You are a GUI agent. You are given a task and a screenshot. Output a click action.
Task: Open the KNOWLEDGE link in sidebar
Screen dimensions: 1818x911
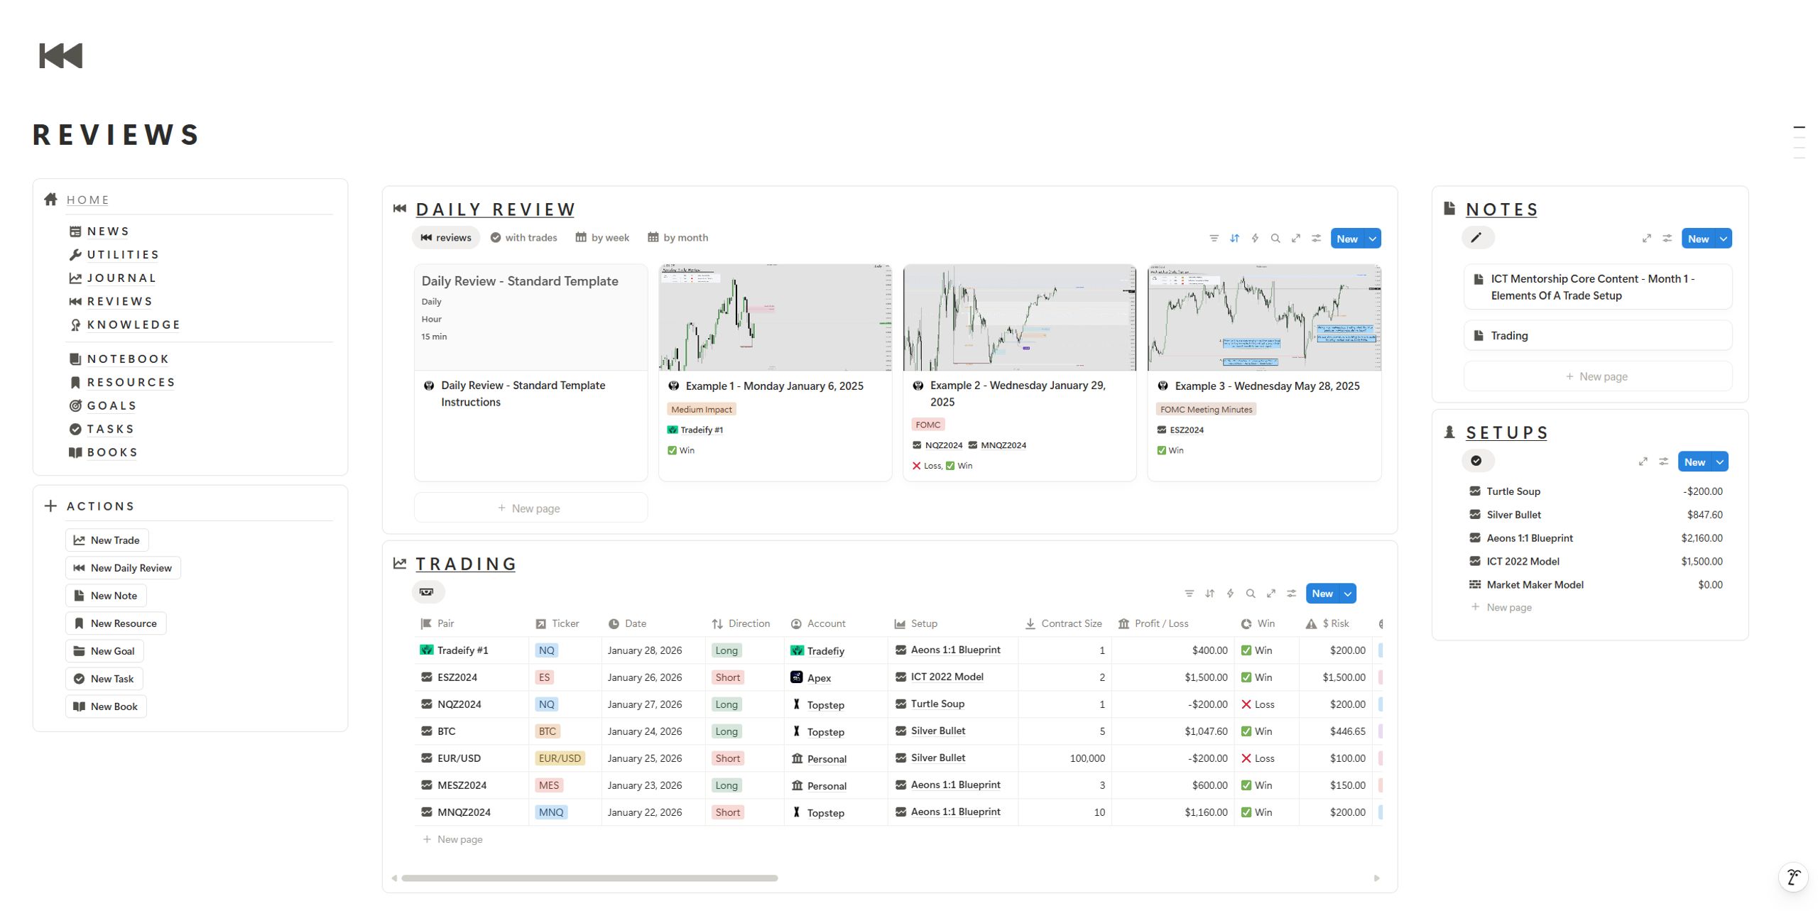pos(134,325)
